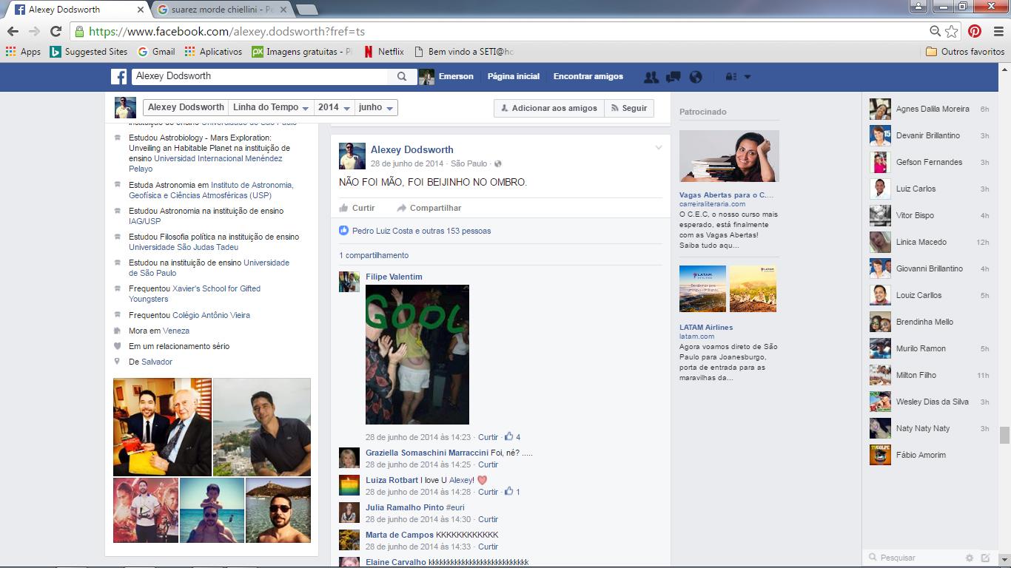Open chat settings gear icon
Image resolution: width=1011 pixels, height=568 pixels.
[x=970, y=558]
